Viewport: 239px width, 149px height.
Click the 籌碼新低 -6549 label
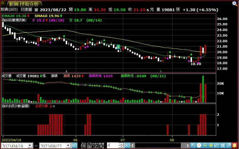coord(133,76)
